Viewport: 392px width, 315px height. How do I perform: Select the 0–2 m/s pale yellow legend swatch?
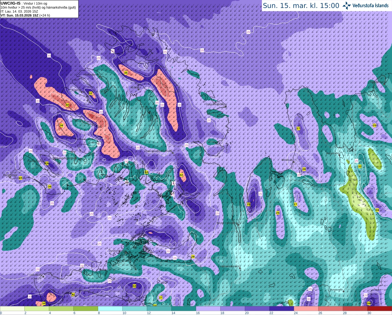point(12,309)
